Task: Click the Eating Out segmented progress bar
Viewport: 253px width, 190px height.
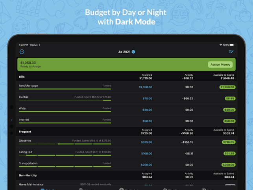Action: point(65,155)
